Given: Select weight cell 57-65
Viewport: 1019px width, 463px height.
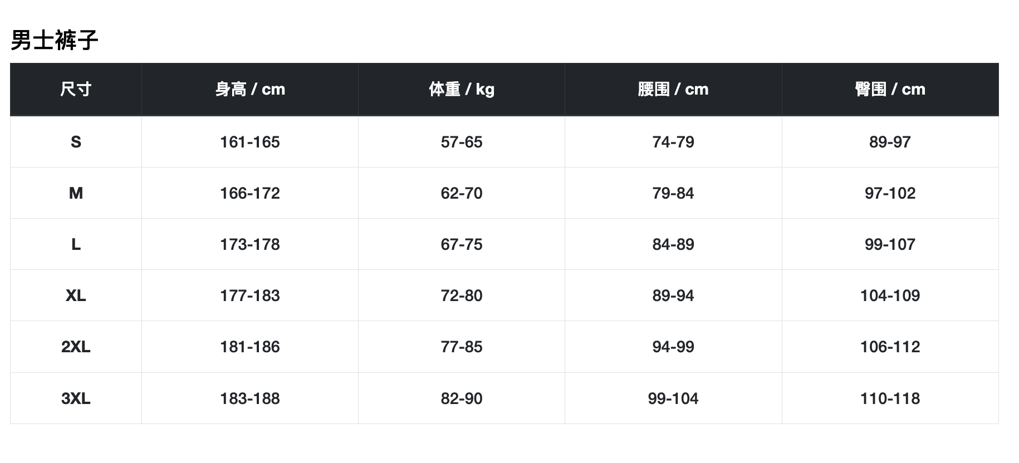Looking at the screenshot, I should coord(461,142).
